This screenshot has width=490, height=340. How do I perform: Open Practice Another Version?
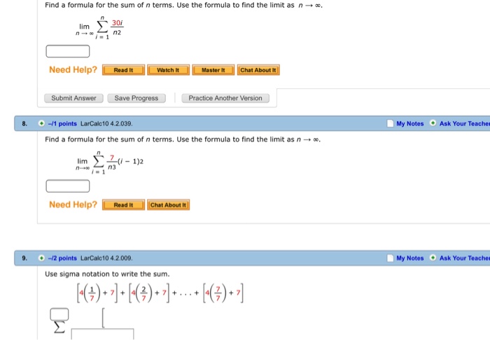tap(225, 98)
